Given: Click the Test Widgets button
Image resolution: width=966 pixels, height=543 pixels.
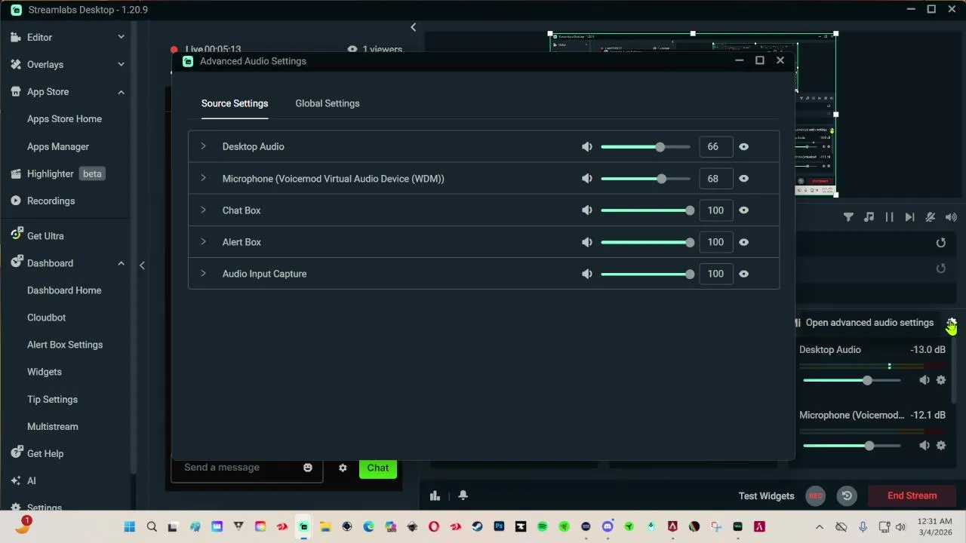Looking at the screenshot, I should pyautogui.click(x=766, y=496).
